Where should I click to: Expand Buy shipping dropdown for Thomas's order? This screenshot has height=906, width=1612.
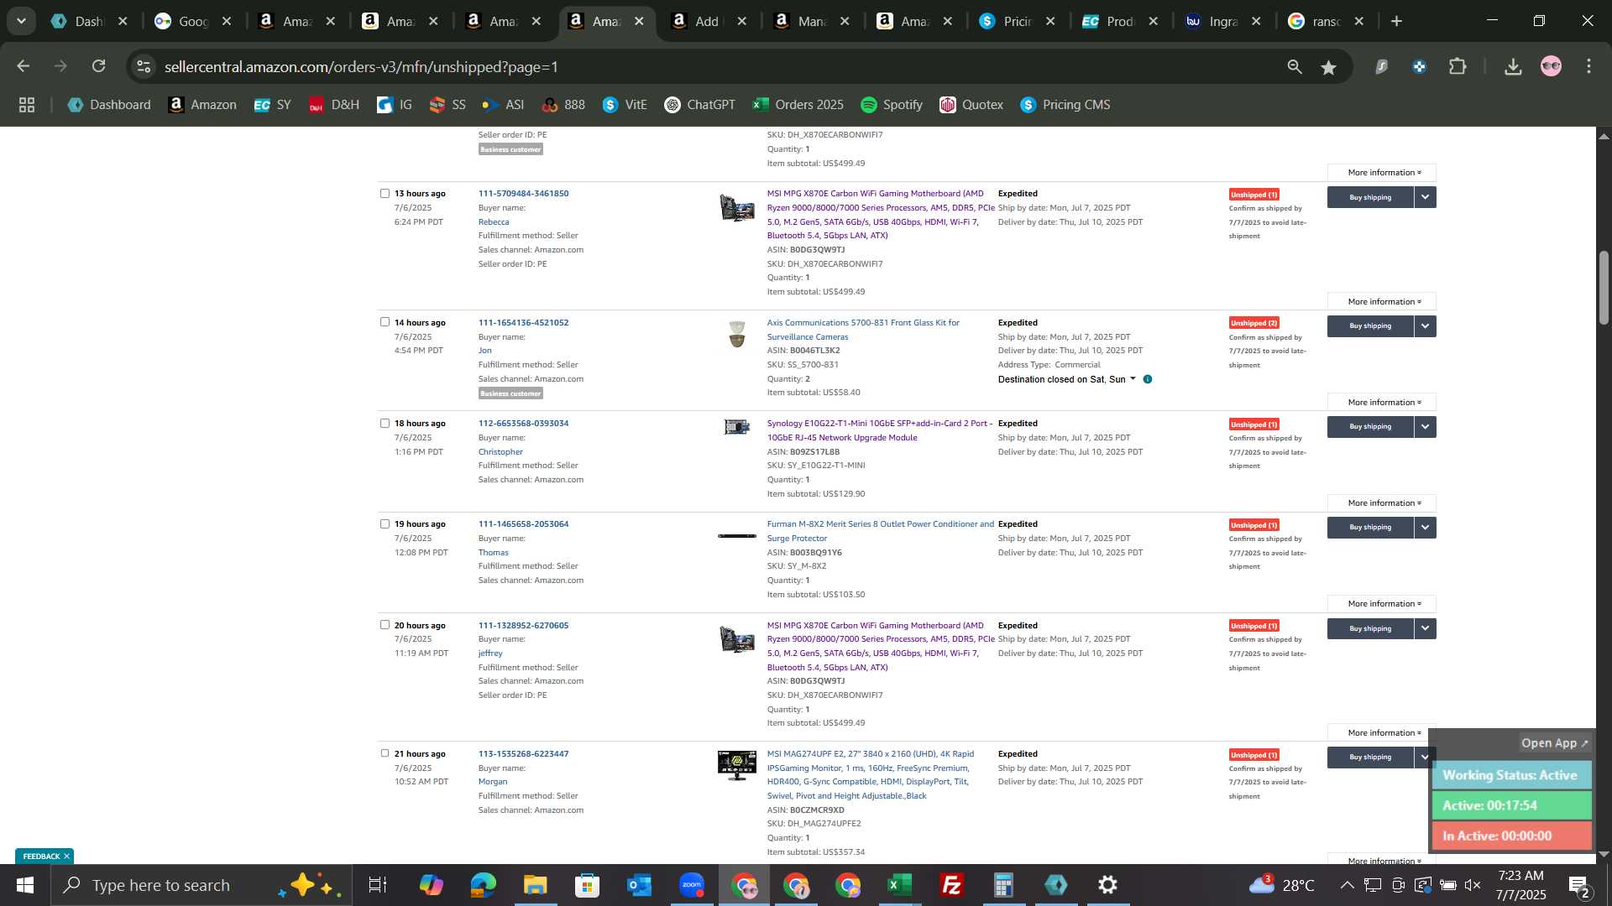pyautogui.click(x=1425, y=527)
